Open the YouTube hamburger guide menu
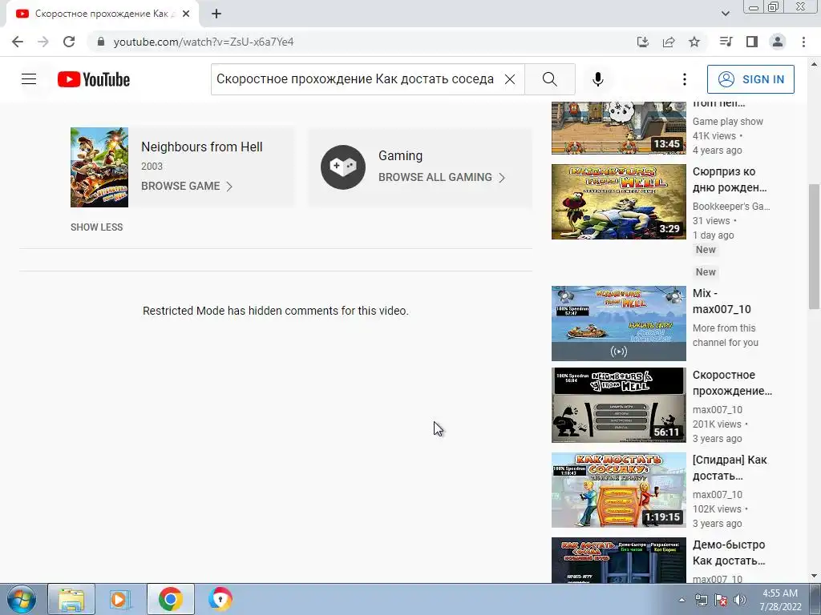This screenshot has height=615, width=821. pyautogui.click(x=29, y=79)
